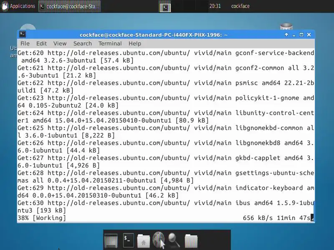
Task: Click the 'gconf2-common' package name
Action: pyautogui.click(x=260, y=68)
